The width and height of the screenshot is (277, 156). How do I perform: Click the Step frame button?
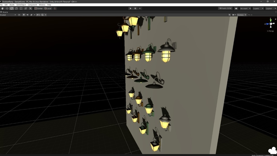click(x=140, y=8)
